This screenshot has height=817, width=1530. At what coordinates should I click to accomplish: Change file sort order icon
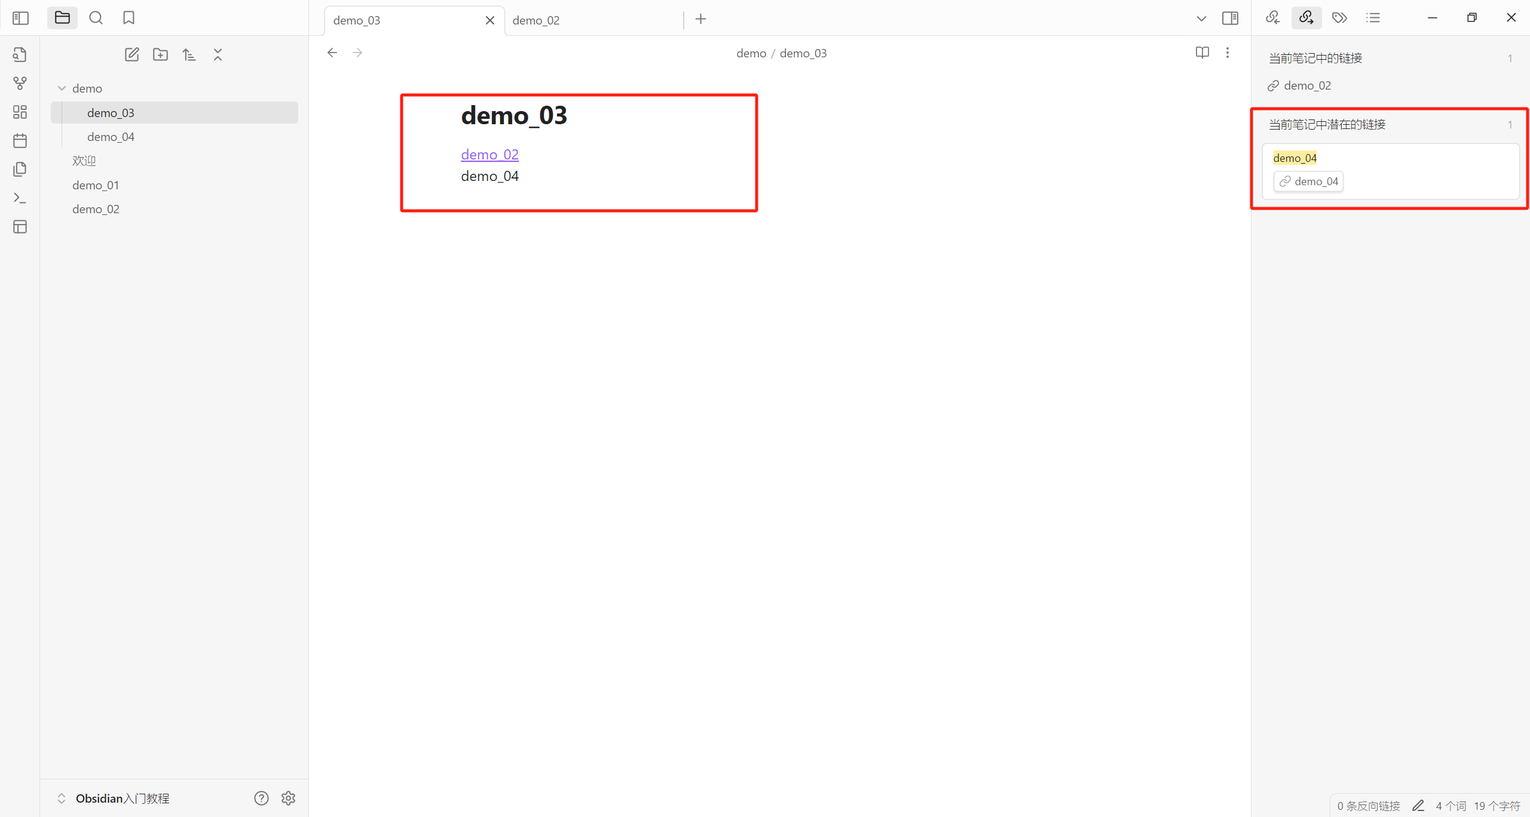[x=189, y=54]
